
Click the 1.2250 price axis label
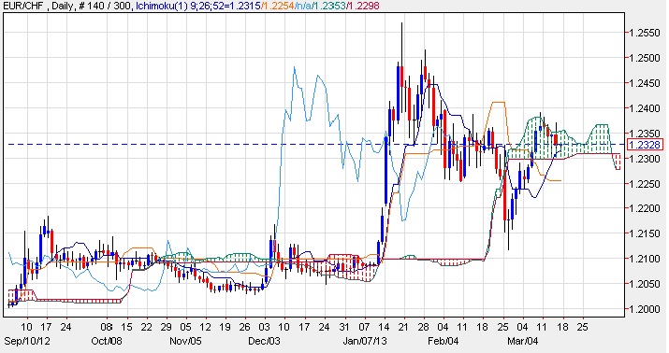645,184
